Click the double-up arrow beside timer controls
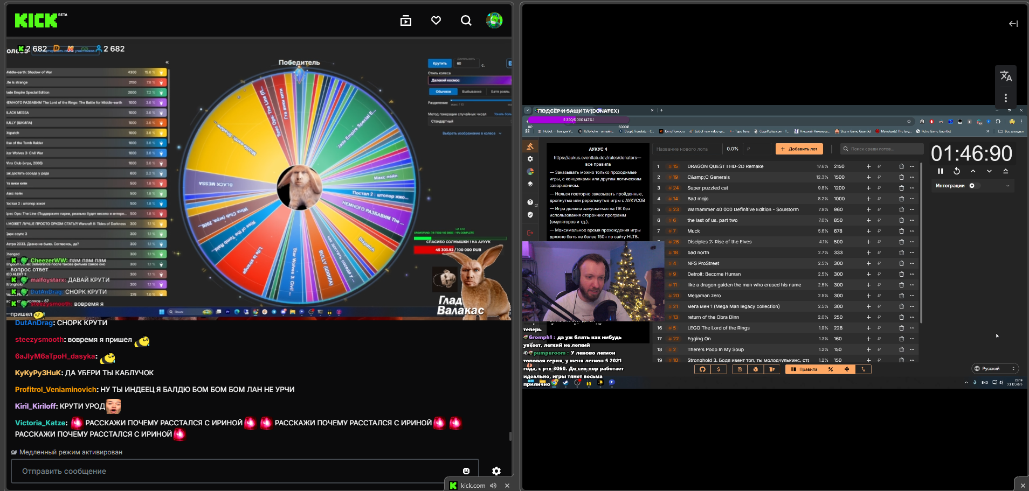The width and height of the screenshot is (1029, 491). (1005, 171)
